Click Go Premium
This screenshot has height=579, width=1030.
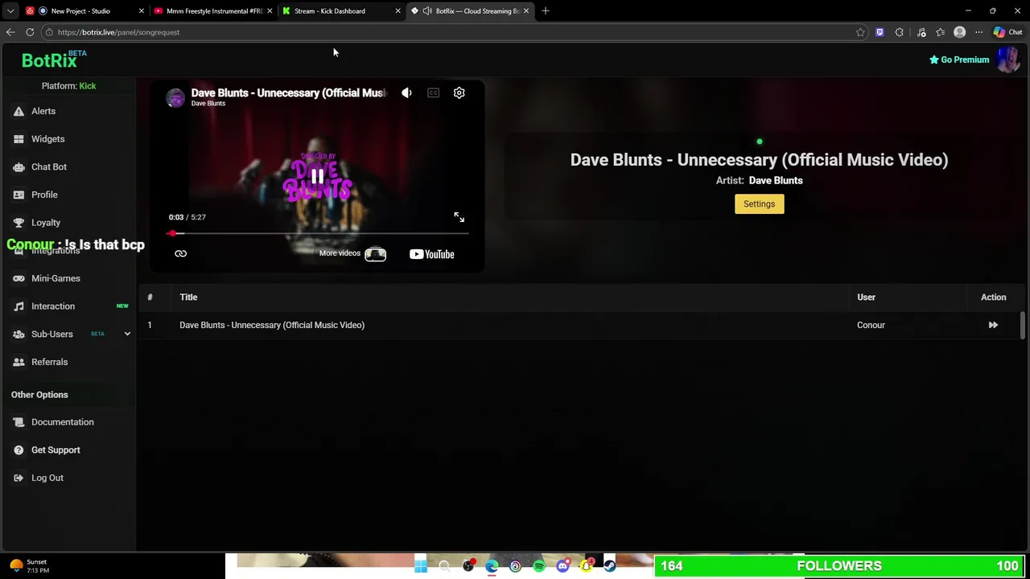[959, 60]
